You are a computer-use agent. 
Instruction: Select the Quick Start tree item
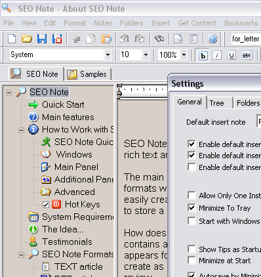(x=63, y=104)
